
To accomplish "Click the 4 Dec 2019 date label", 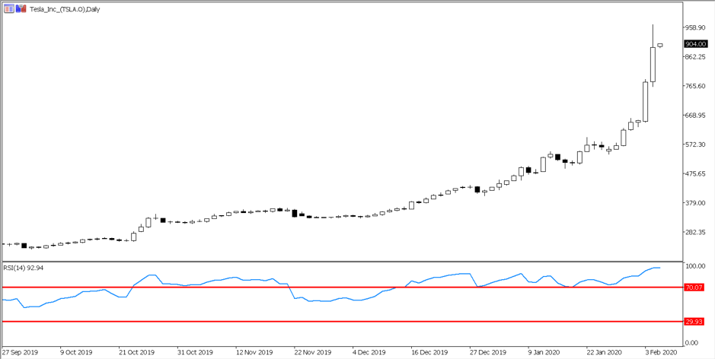I will [369, 352].
